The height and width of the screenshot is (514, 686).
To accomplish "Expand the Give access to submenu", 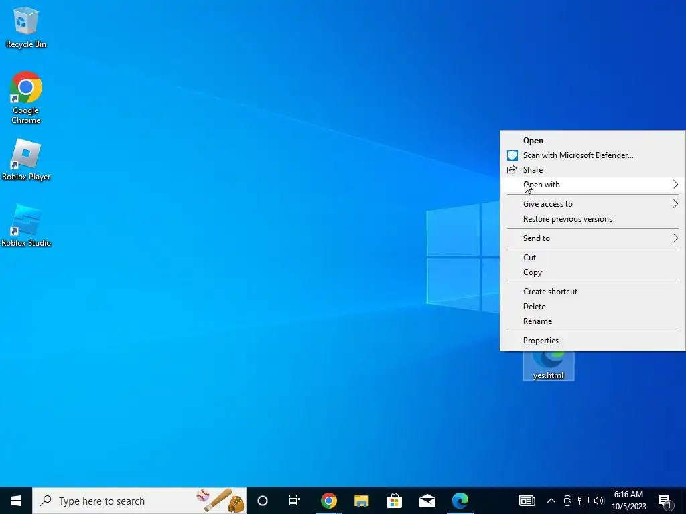I will click(592, 203).
